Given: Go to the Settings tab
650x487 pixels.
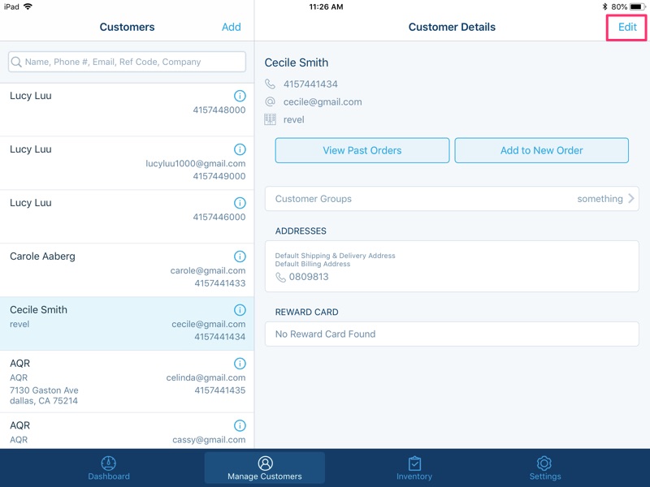Looking at the screenshot, I should [544, 468].
